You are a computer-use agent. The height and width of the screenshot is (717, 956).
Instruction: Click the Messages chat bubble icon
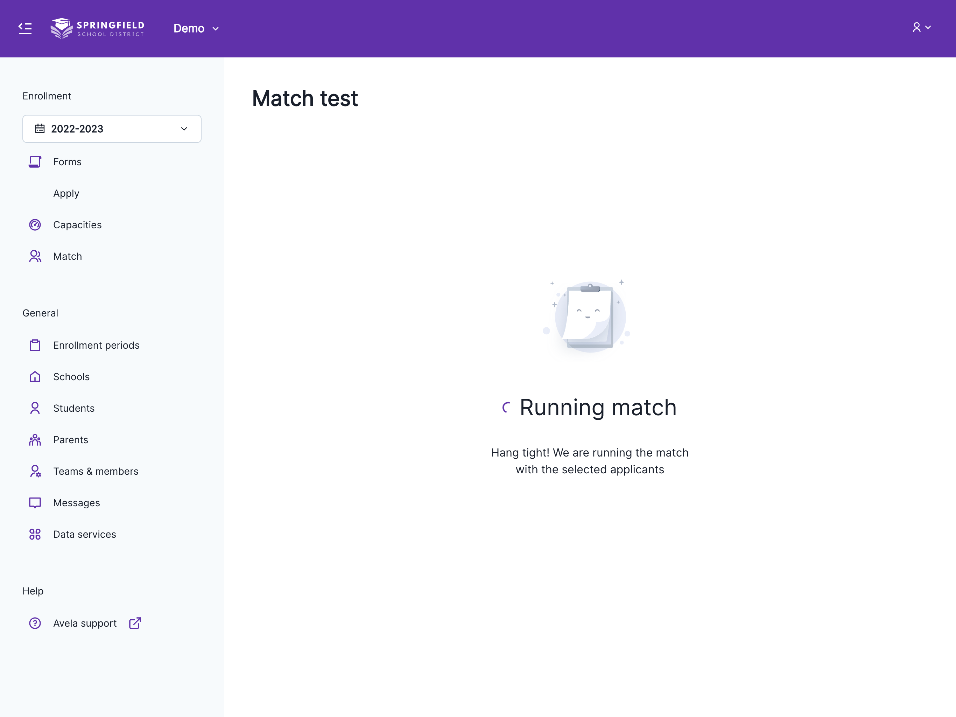click(35, 502)
